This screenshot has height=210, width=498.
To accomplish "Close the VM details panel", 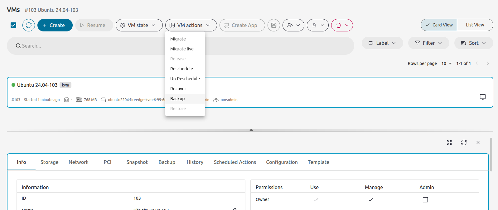I will (x=478, y=142).
